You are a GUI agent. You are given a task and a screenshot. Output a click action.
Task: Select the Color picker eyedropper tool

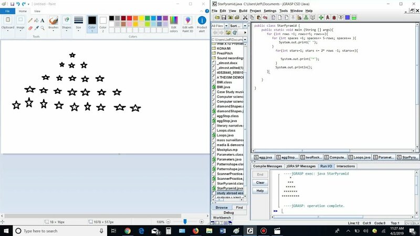pyautogui.click(x=36, y=28)
